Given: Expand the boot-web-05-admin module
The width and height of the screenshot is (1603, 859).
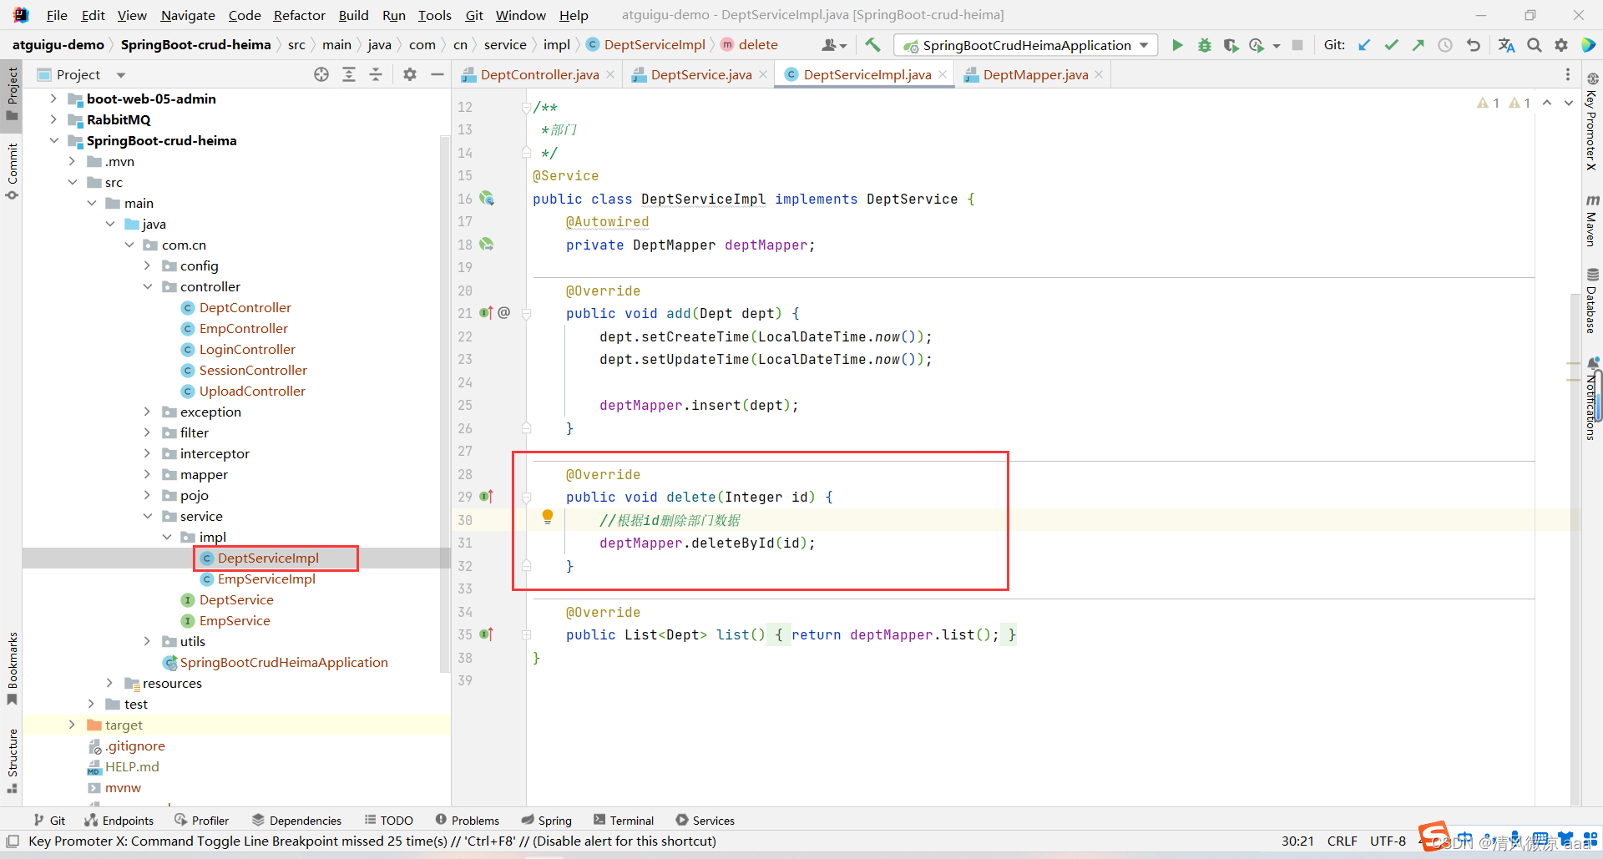Looking at the screenshot, I should [53, 99].
